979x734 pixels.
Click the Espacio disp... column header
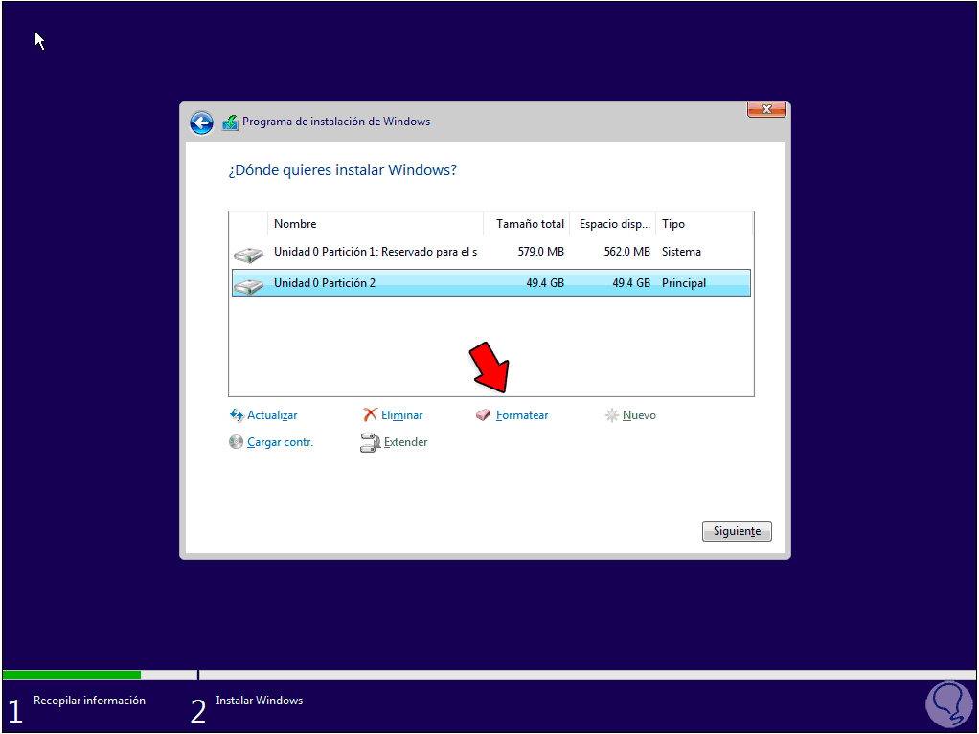point(612,224)
